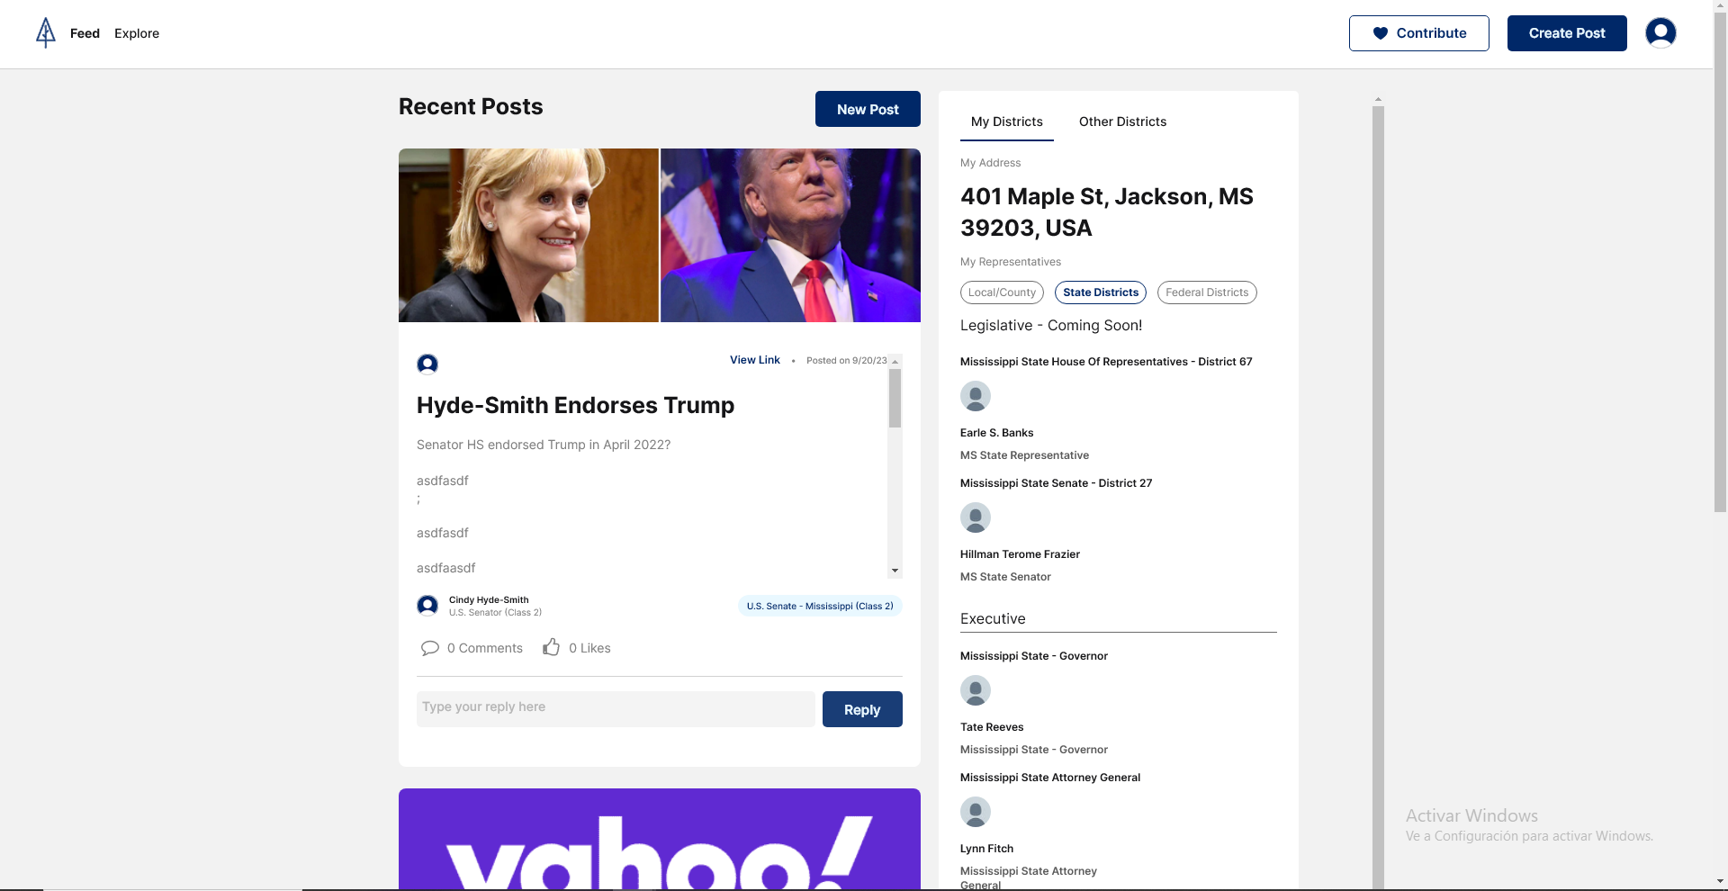Viewport: 1728px width, 891px height.
Task: Click the Lynn Fitch name
Action: (x=986, y=849)
